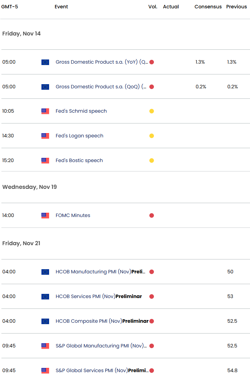Viewport: 250px width, 377px height.
Task: Open the Fed's Bostic speech event
Action: pos(79,161)
